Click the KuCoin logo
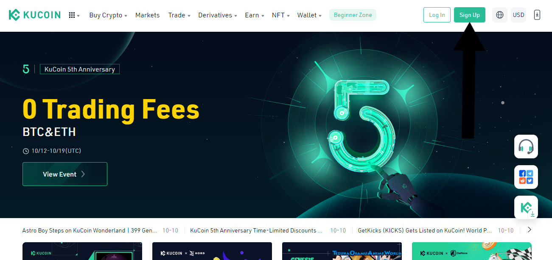This screenshot has width=552, height=260. (x=34, y=15)
